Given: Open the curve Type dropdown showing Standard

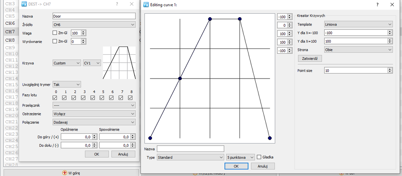Looking at the screenshot, I should coord(190,157).
